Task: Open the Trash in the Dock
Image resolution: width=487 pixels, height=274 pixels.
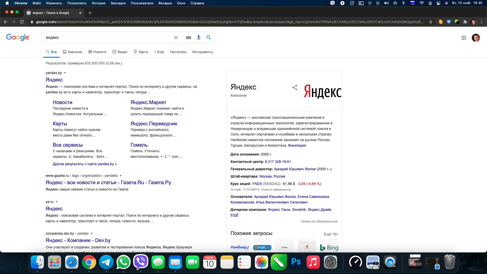Action: pos(449,262)
